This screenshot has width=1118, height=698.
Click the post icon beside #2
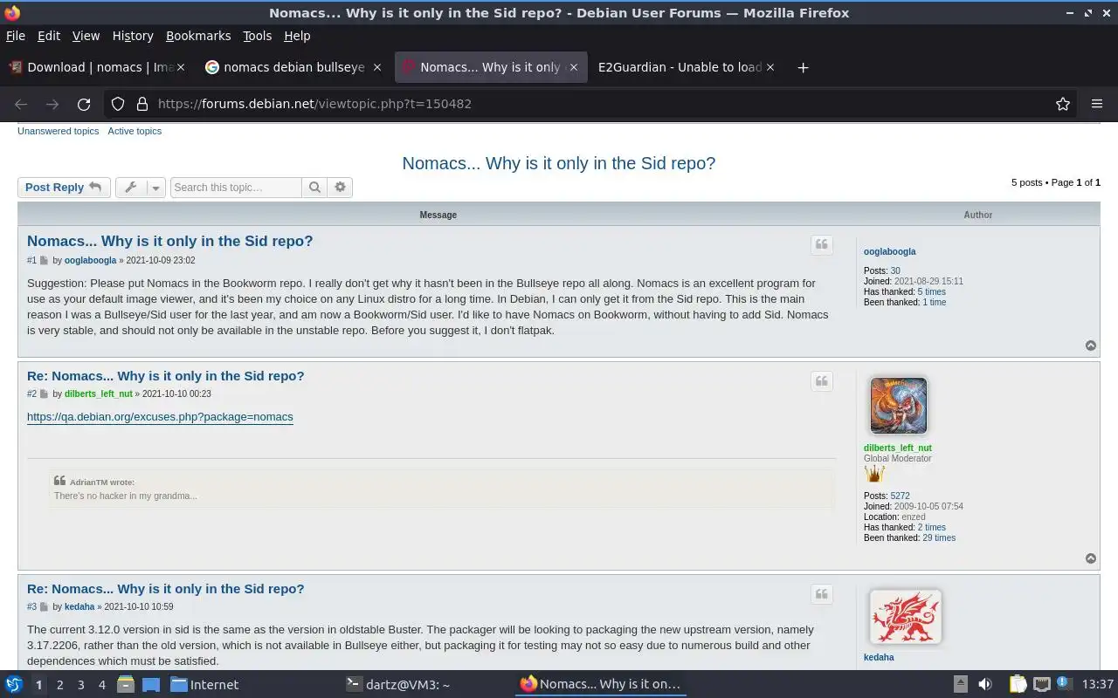[x=44, y=394]
